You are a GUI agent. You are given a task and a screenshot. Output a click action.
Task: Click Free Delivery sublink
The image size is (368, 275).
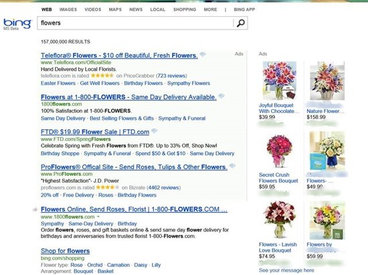click(x=78, y=195)
